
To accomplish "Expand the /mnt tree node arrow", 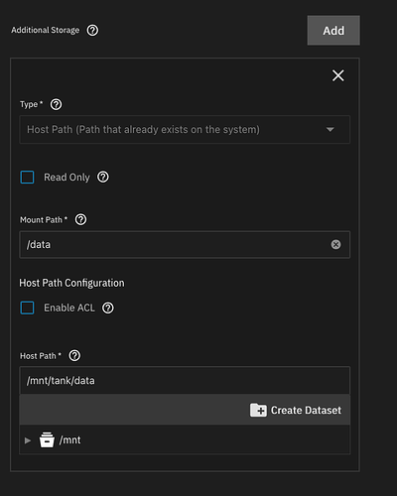I will point(28,440).
